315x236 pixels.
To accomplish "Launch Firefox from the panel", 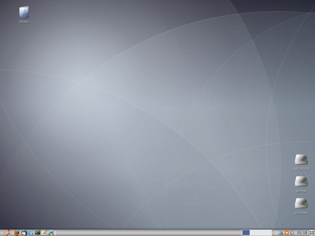I will [17, 233].
